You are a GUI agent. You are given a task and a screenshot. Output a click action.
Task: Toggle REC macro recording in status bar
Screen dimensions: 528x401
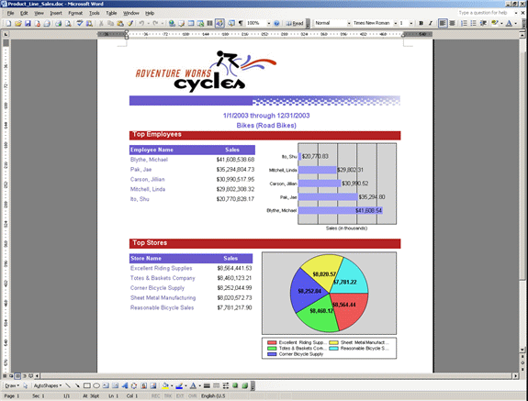coord(155,396)
